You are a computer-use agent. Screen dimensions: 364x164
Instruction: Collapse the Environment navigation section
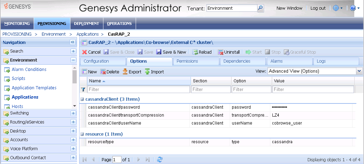73,60
